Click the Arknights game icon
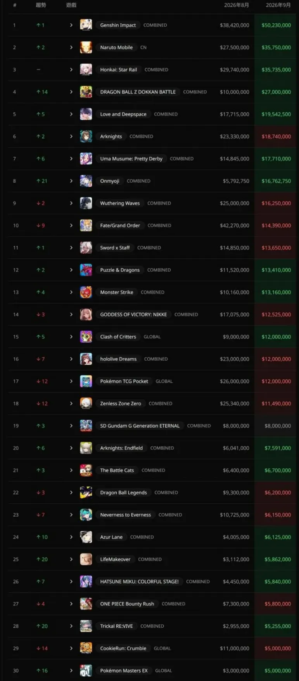The width and height of the screenshot is (299, 681). [x=86, y=136]
